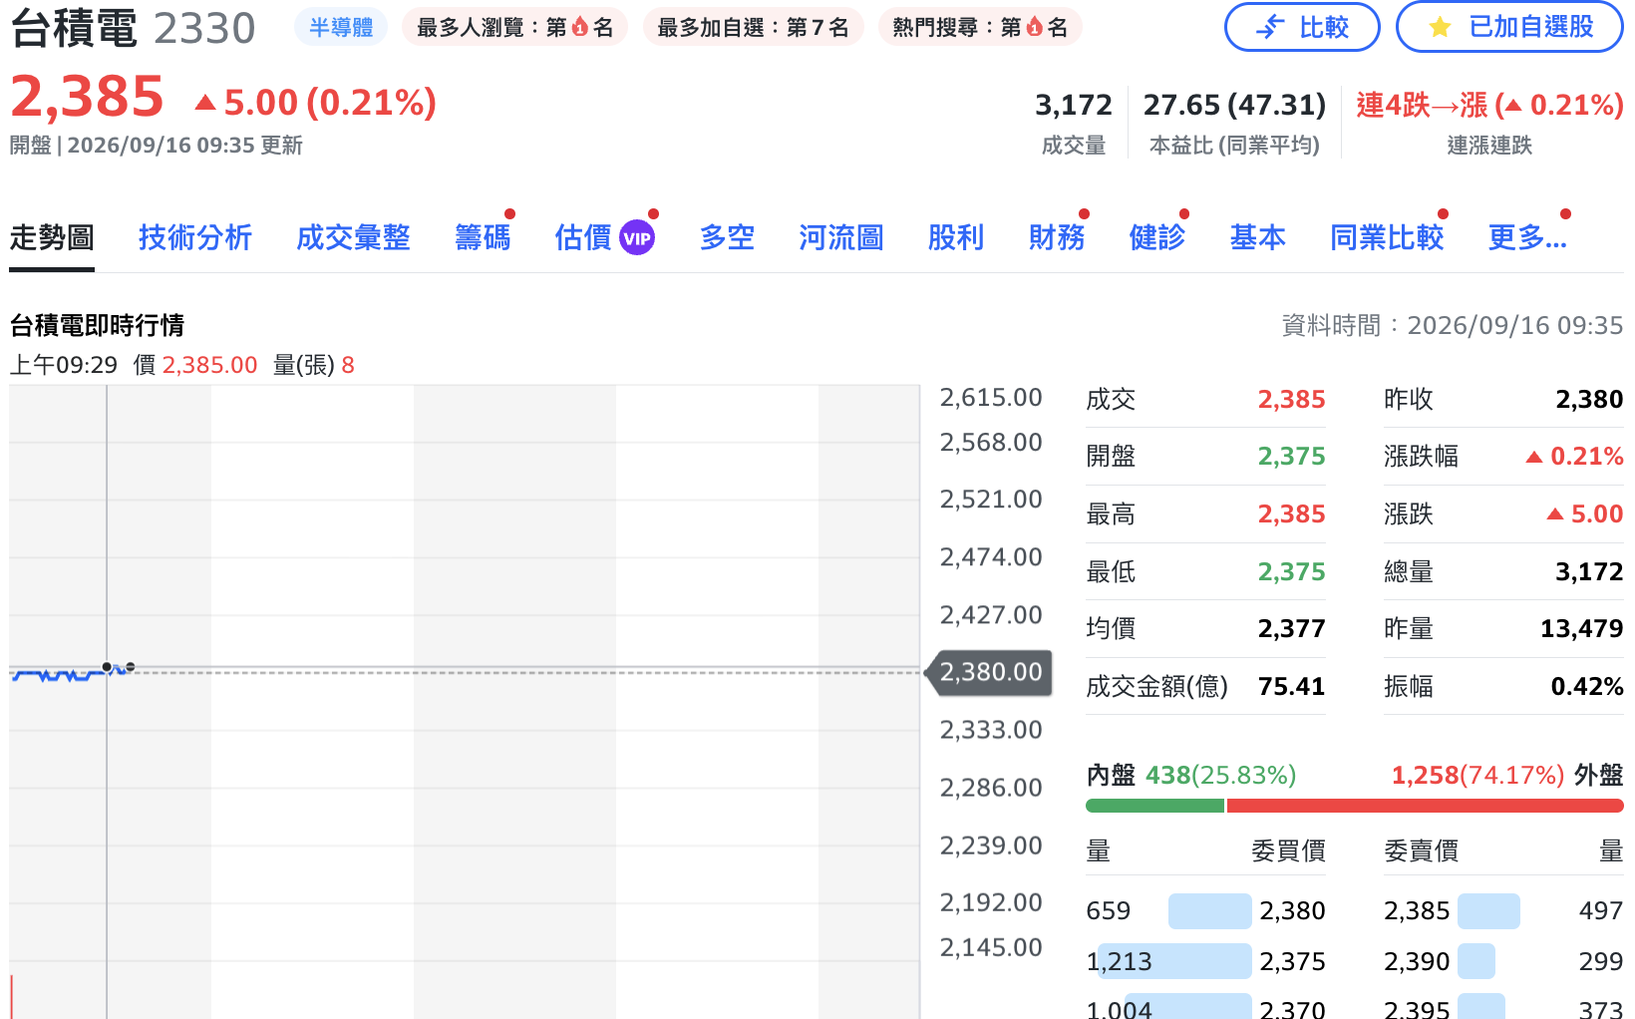Switch to the 多空 tab
Image resolution: width=1635 pixels, height=1019 pixels.
(x=727, y=237)
